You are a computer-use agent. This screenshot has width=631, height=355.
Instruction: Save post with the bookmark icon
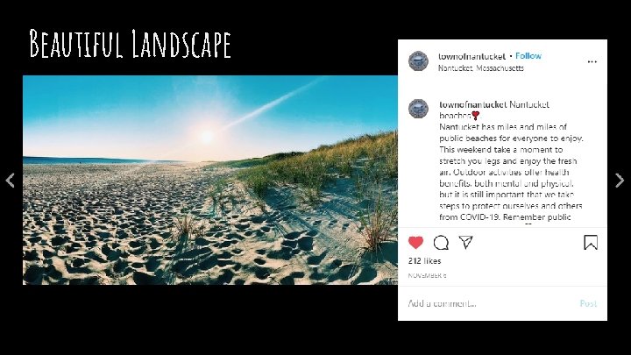(591, 243)
